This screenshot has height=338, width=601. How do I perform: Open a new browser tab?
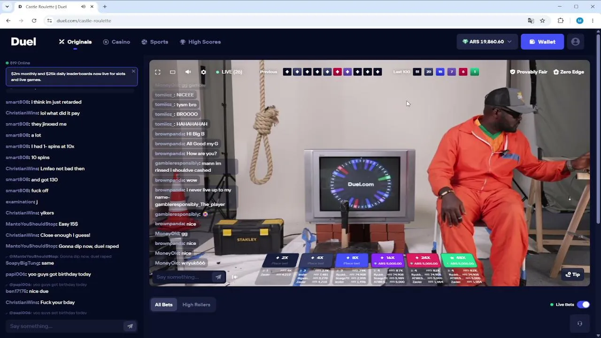pos(105,7)
